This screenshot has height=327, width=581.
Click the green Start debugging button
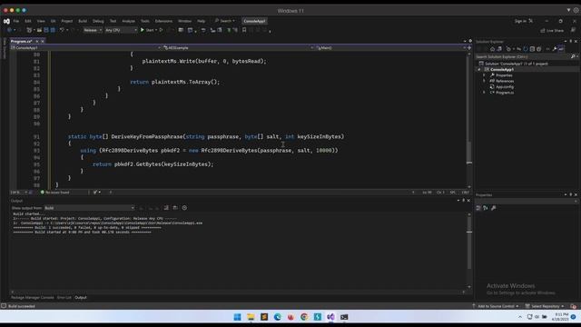click(x=147, y=30)
